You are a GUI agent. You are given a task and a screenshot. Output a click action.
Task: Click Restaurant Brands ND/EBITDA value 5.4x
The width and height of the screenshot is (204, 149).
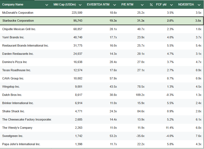pos(199,45)
